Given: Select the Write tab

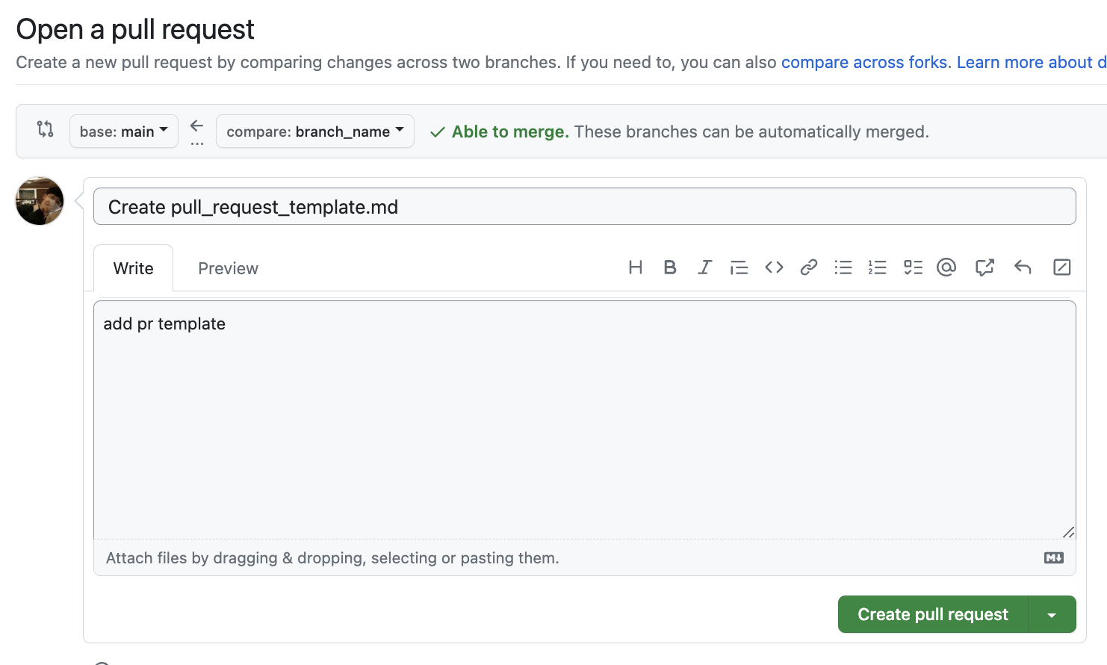Looking at the screenshot, I should click(134, 269).
